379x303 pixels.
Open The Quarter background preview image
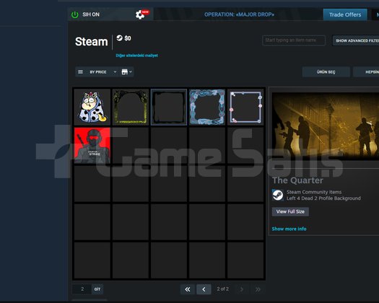(x=326, y=126)
